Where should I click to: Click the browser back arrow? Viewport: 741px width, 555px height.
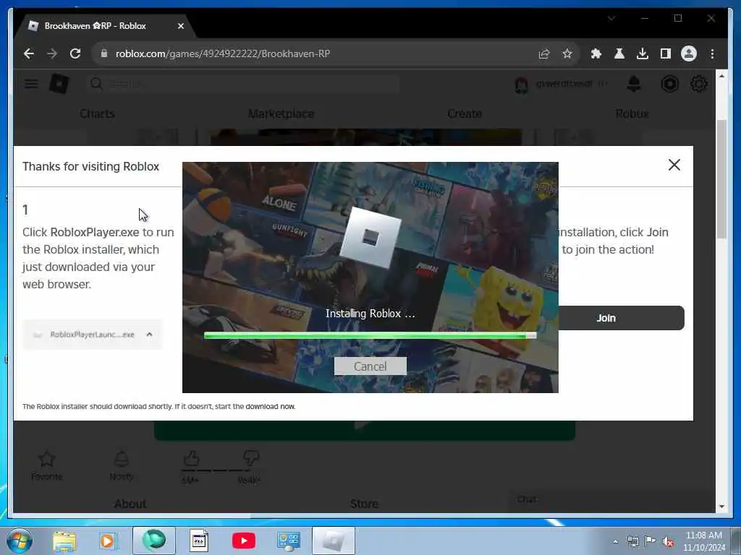pyautogui.click(x=29, y=53)
